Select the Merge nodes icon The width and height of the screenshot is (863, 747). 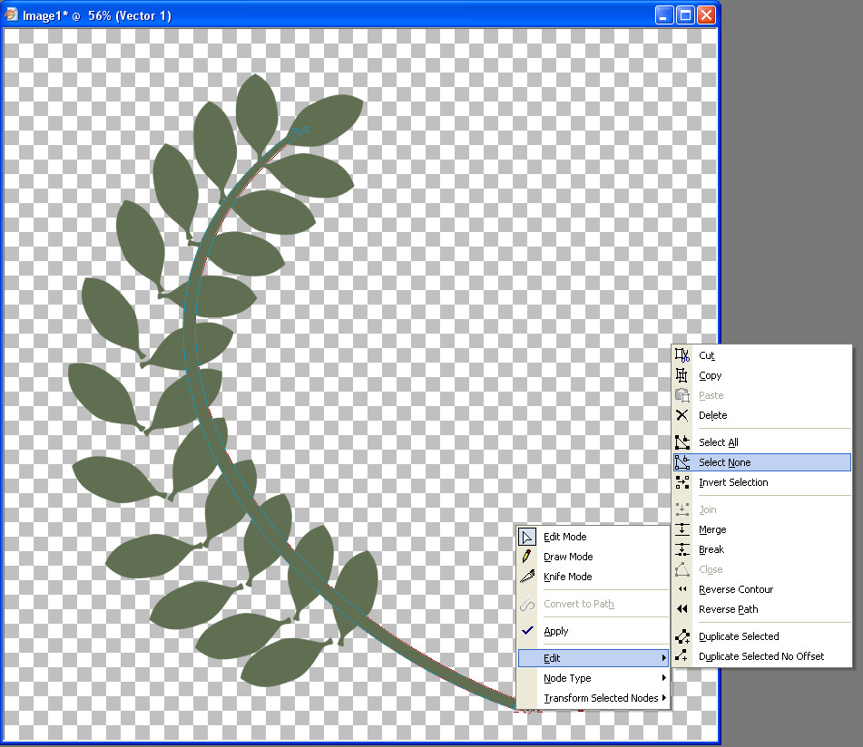(x=682, y=529)
